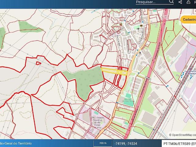196x147 pixels.
Task: Click the 200 m scale bar
Action: [103, 143]
